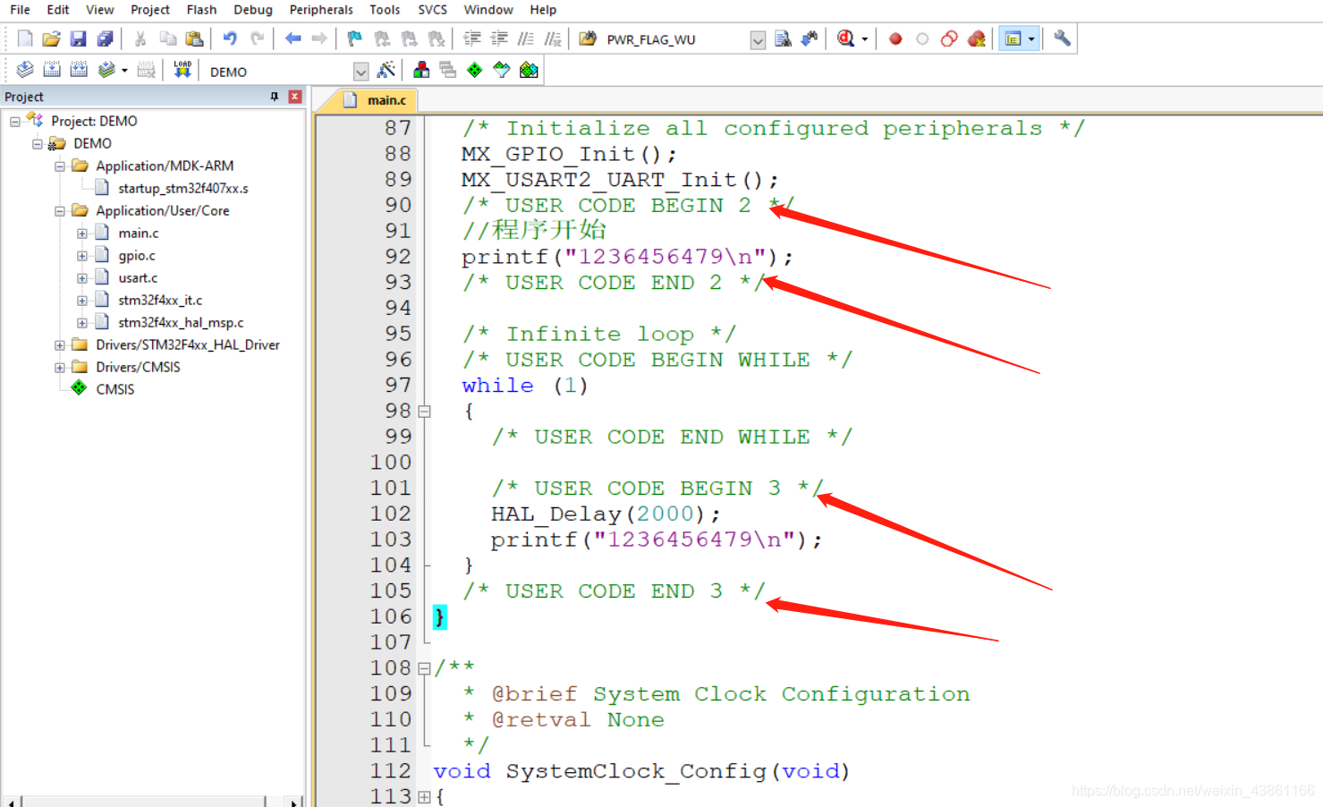1323x807 pixels.
Task: Open Options for Target magic wand icon
Action: point(386,70)
